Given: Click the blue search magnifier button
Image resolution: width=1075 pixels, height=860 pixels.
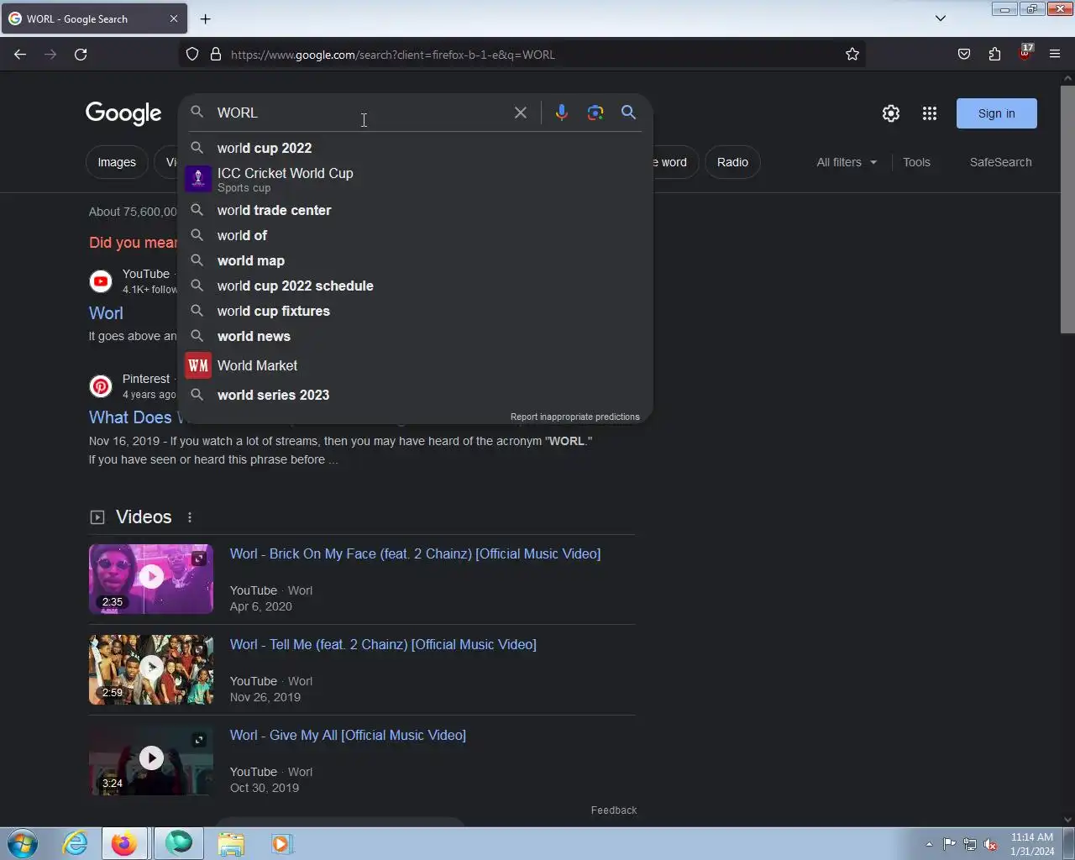Looking at the screenshot, I should [x=628, y=113].
